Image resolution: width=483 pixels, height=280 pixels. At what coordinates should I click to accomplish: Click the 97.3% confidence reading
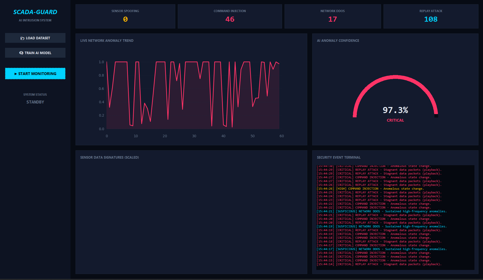395,110
